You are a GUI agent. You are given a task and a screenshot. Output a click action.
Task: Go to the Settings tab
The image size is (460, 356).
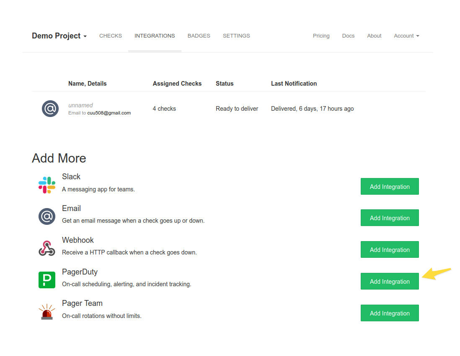coord(236,36)
